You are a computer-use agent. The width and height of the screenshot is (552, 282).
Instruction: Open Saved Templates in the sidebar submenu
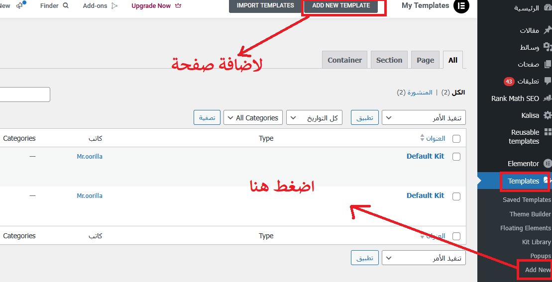(527, 200)
